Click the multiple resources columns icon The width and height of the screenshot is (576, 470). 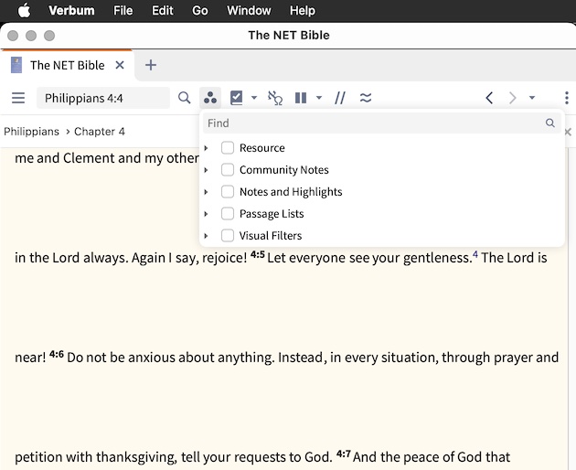301,98
